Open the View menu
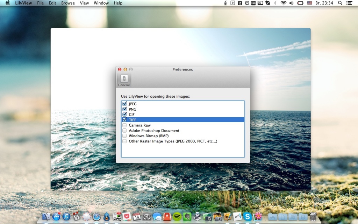This screenshot has height=224, width=358. 84,3
